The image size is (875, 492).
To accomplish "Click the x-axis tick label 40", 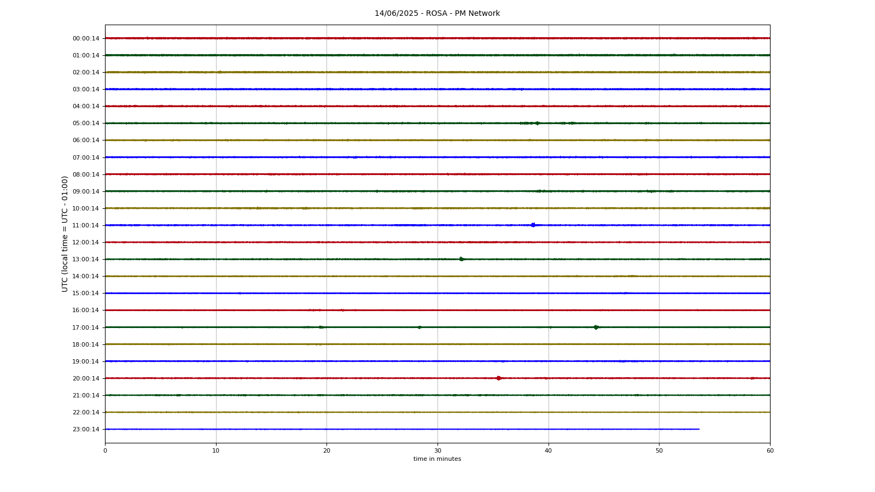I will click(x=549, y=450).
